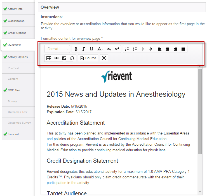Click the 'Instructions:' label
This screenshot has width=207, height=196.
(52, 17)
